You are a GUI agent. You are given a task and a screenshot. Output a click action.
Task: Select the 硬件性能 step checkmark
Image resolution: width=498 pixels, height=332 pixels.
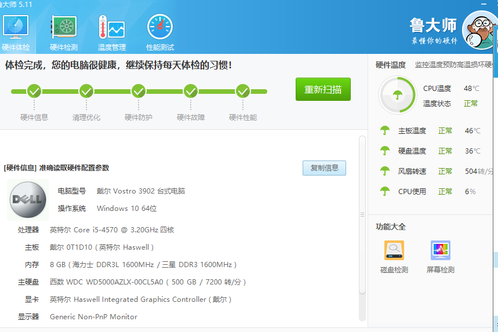pos(242,91)
